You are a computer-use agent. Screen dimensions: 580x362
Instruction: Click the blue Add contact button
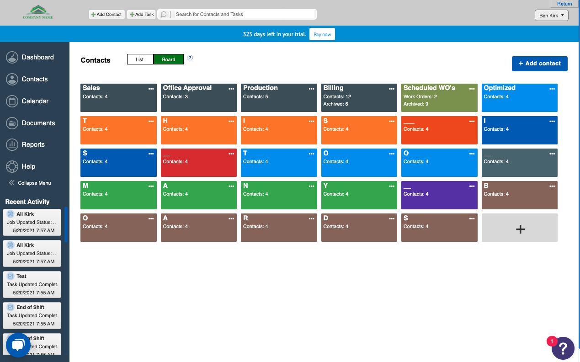(539, 64)
